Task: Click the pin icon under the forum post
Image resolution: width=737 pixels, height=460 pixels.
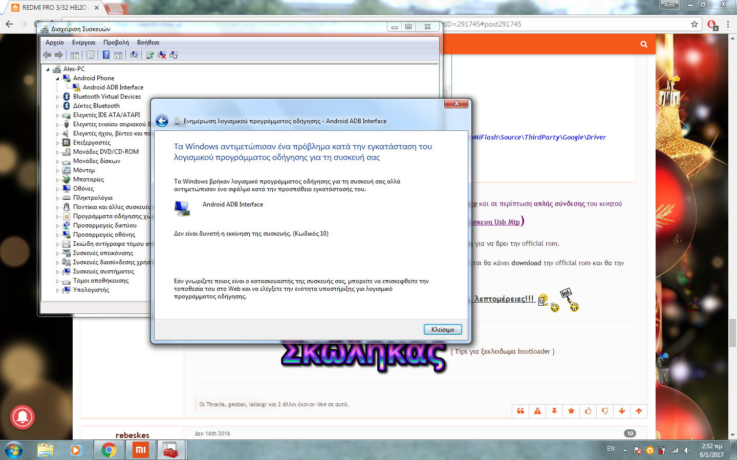Action: (x=554, y=411)
